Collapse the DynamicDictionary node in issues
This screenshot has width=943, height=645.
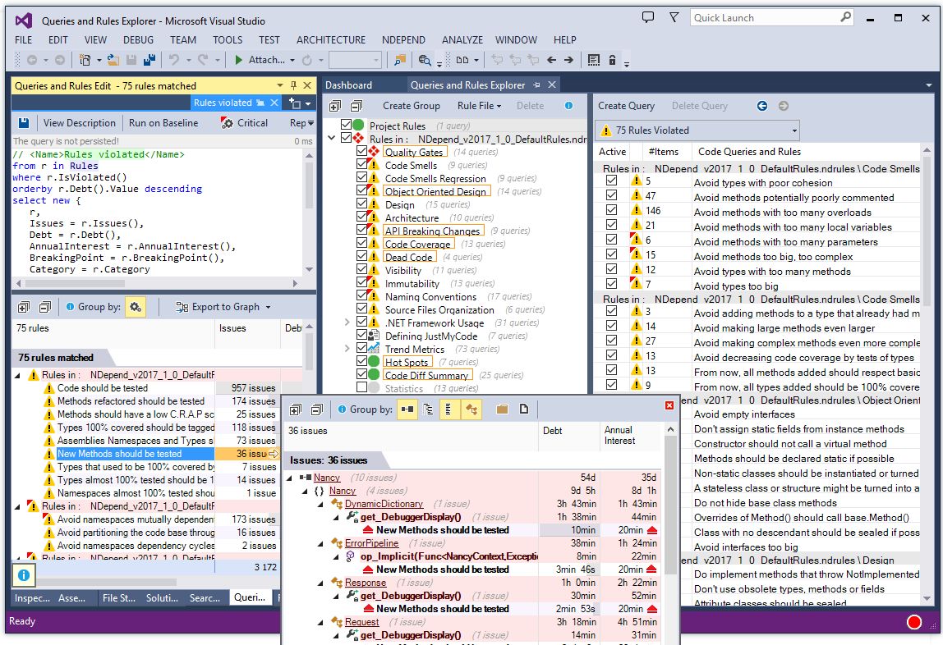[320, 504]
